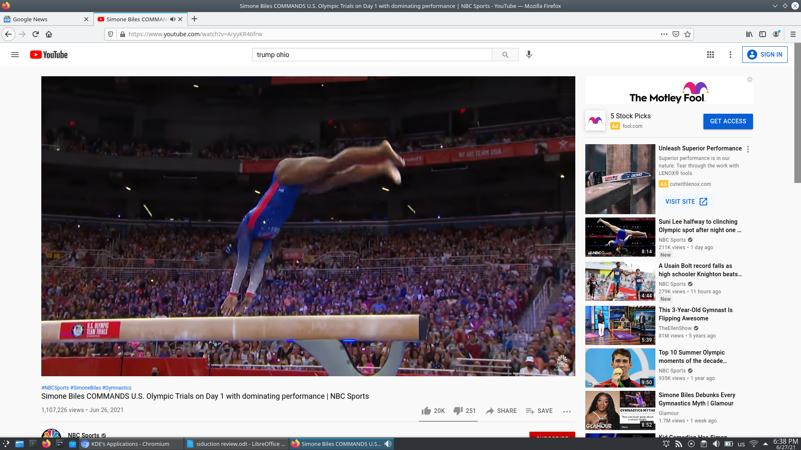Click into the YouTube search field
The image size is (801, 450).
[372, 55]
